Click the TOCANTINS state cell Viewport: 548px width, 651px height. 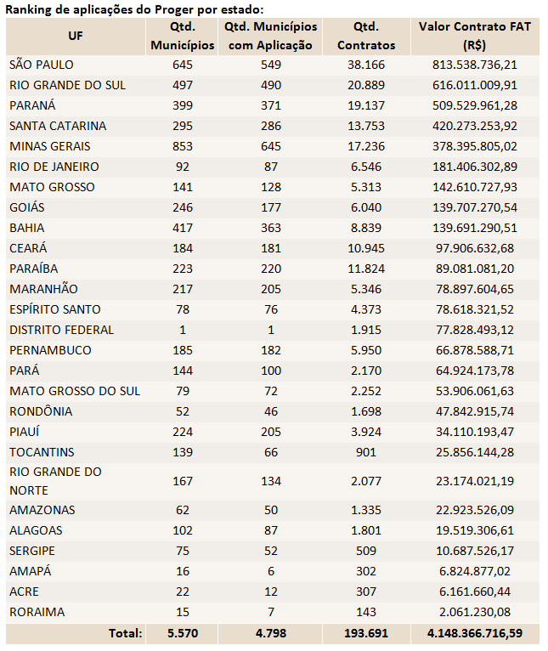pyautogui.click(x=42, y=452)
